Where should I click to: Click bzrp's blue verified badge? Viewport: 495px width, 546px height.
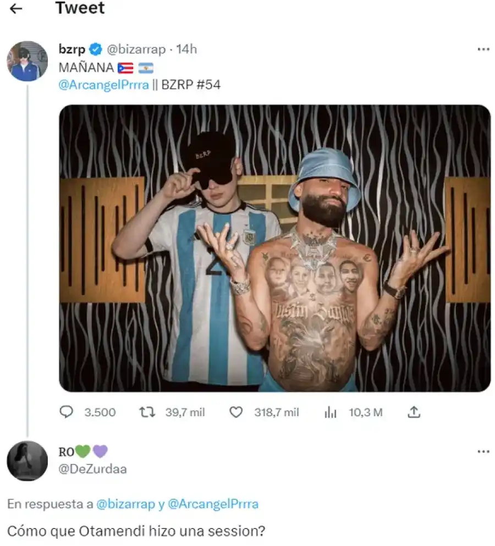(x=95, y=49)
